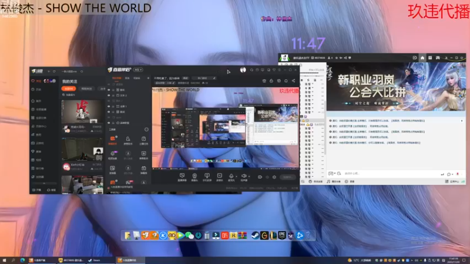The height and width of the screenshot is (264, 470).
Task: Click 开播 at bottom of Huya sidebar
Action: (x=37, y=190)
